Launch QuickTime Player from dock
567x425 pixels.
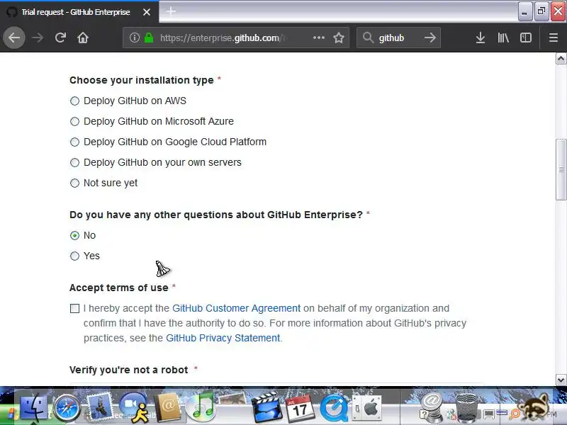[x=333, y=409]
